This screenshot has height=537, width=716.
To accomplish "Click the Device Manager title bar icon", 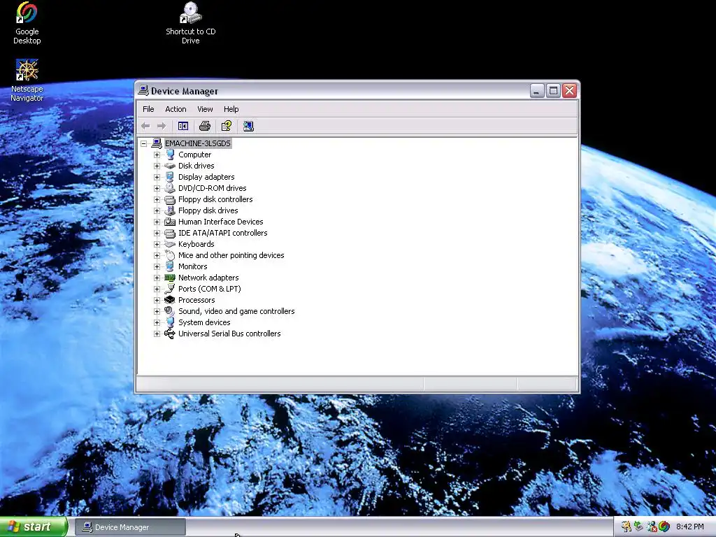I will pos(143,90).
